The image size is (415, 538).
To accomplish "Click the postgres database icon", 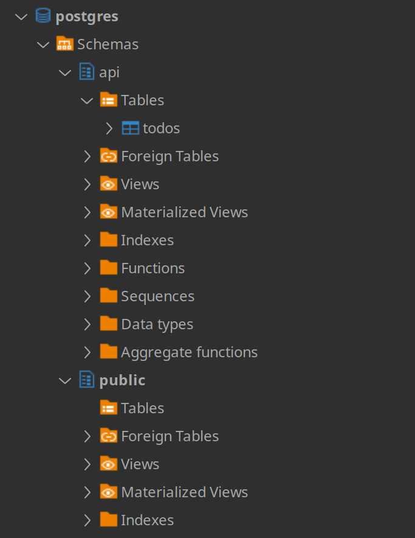I will click(x=43, y=16).
